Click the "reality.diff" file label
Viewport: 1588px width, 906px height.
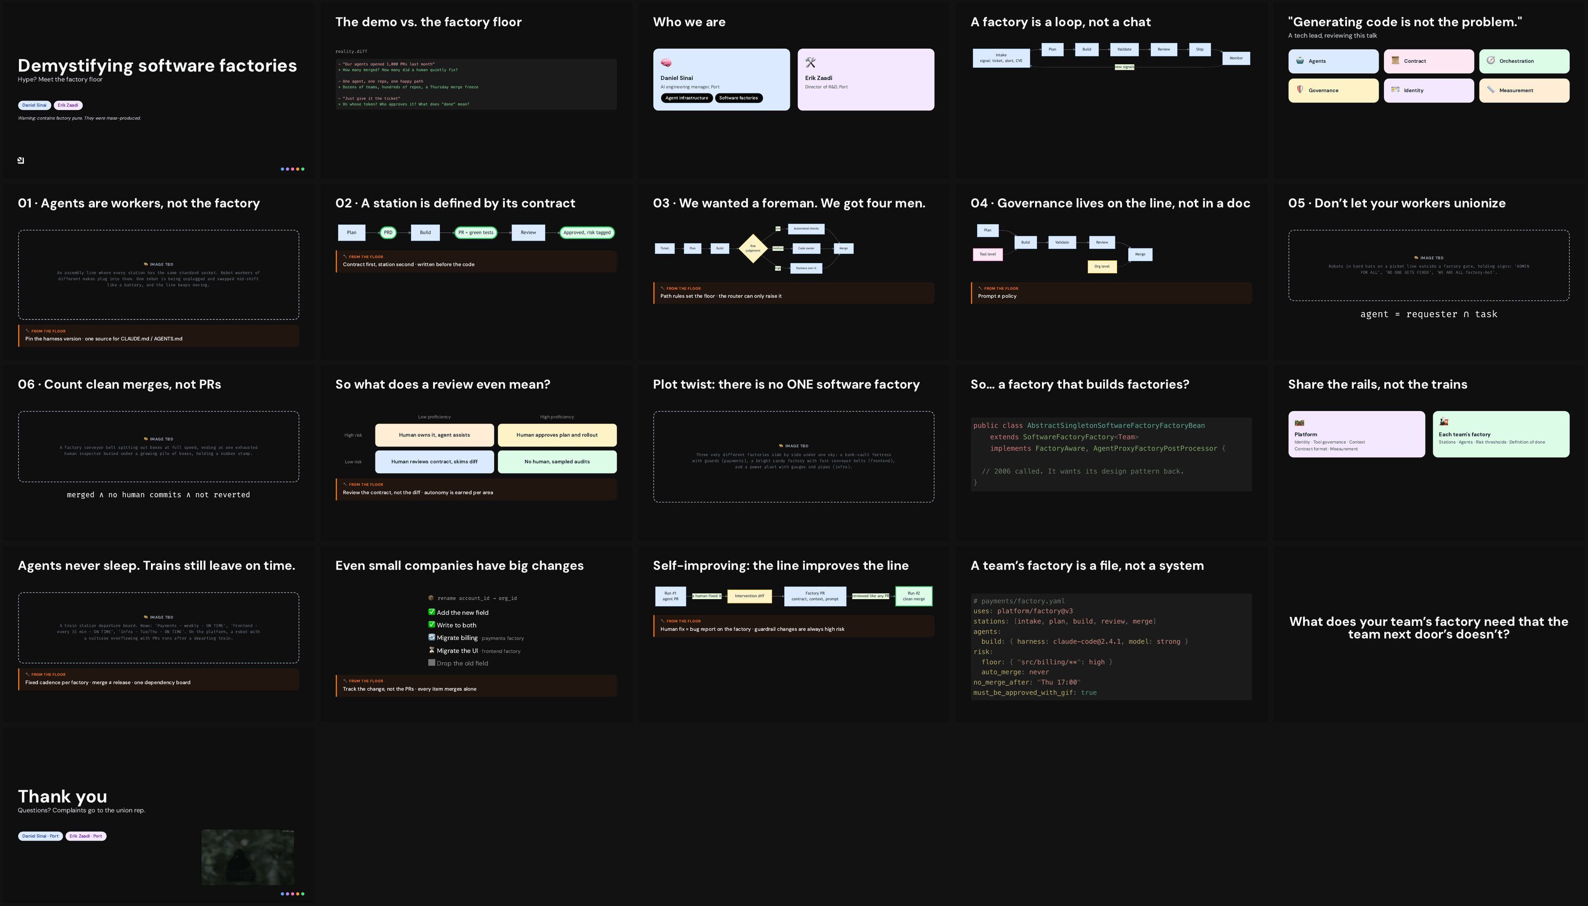click(x=351, y=52)
